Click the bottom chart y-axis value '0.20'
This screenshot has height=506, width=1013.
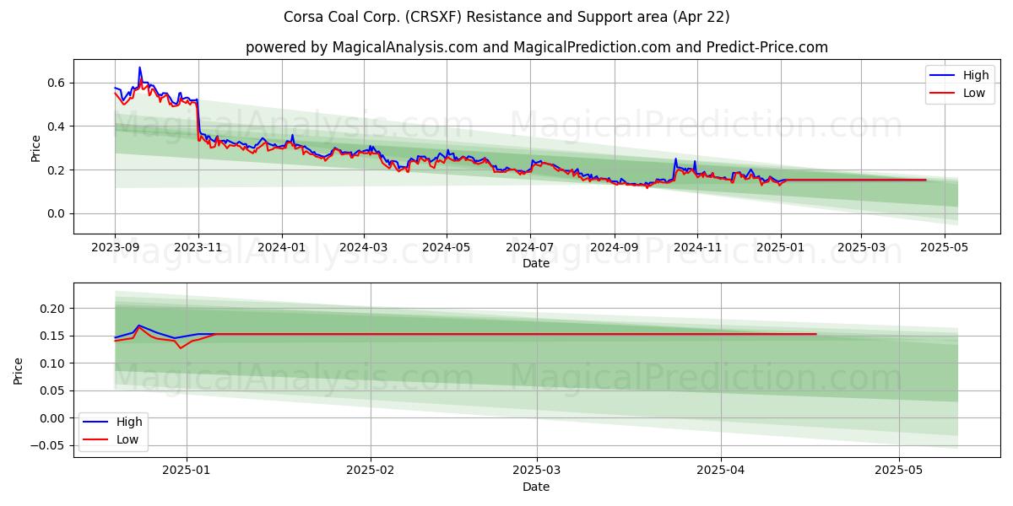pyautogui.click(x=53, y=309)
